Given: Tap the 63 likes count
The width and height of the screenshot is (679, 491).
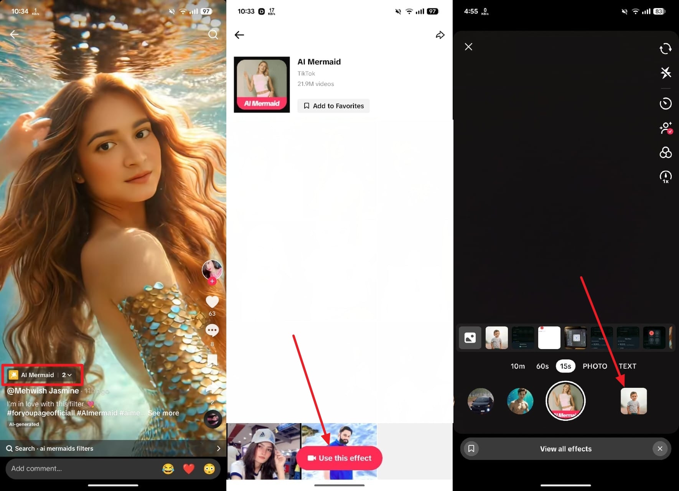Looking at the screenshot, I should point(212,314).
